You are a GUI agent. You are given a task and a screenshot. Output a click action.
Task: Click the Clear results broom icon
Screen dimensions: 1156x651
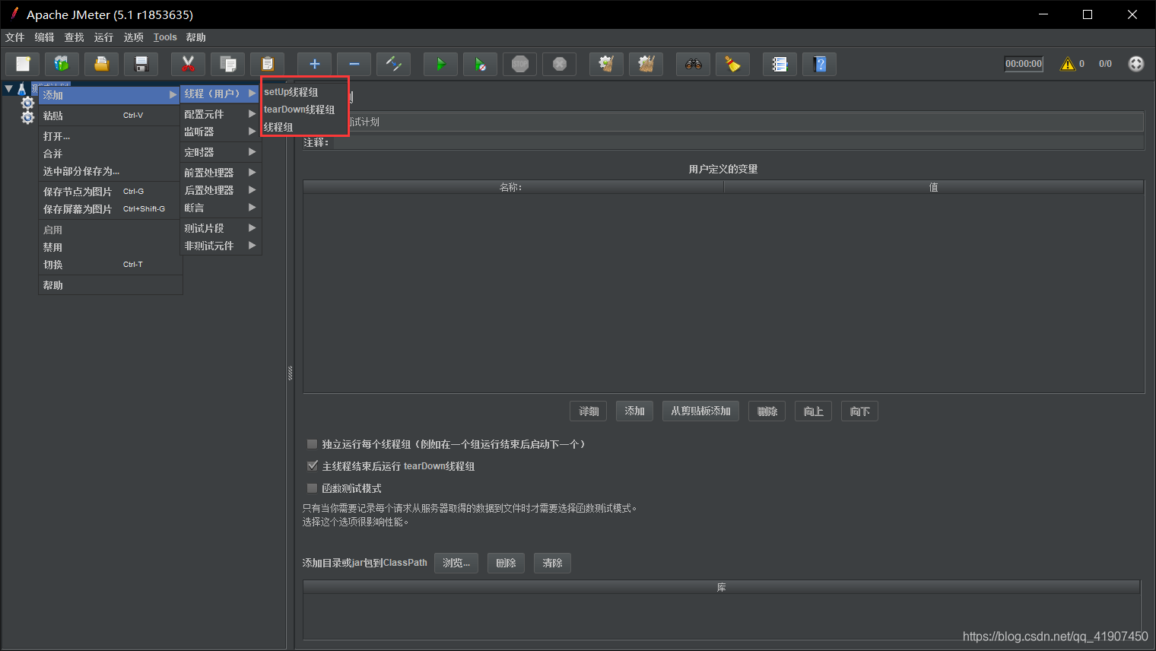[607, 64]
